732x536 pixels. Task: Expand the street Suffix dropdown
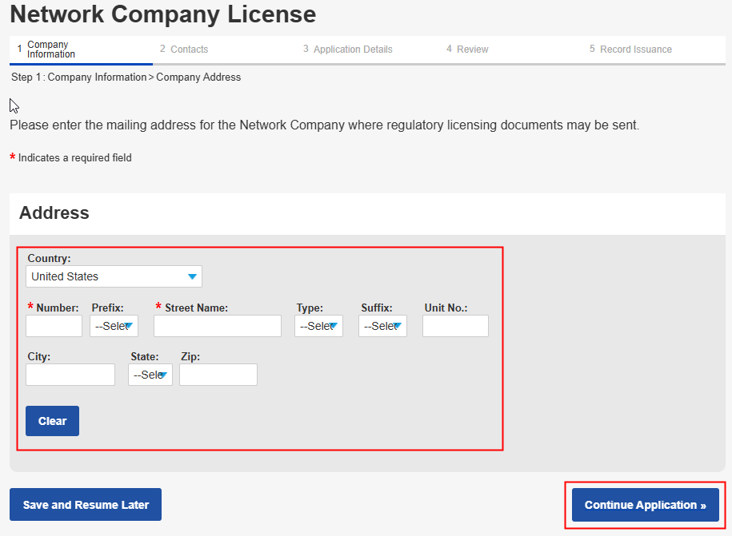point(382,326)
